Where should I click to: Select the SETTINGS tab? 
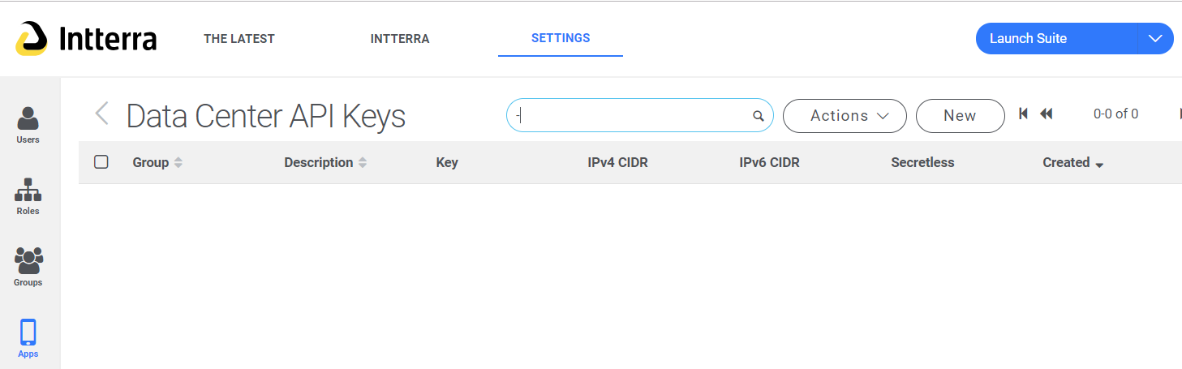coord(561,38)
